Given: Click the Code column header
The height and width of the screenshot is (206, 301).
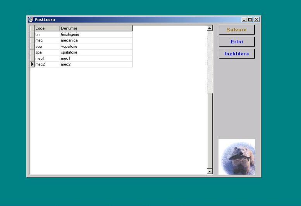Looking at the screenshot, I should click(47, 28).
